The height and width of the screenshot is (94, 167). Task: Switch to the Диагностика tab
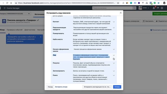point(30,30)
